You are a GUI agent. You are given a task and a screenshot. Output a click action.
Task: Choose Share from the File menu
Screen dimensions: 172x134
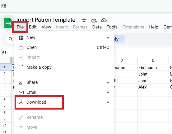coord(64,82)
